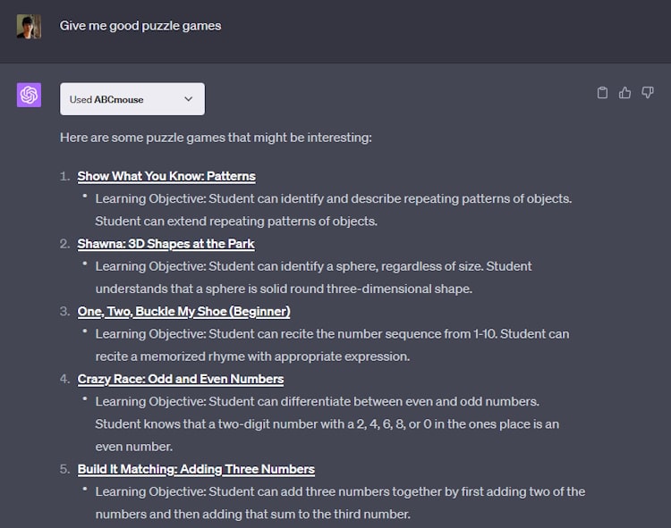The height and width of the screenshot is (528, 671).
Task: Click the user profile picture
Action: click(x=30, y=26)
